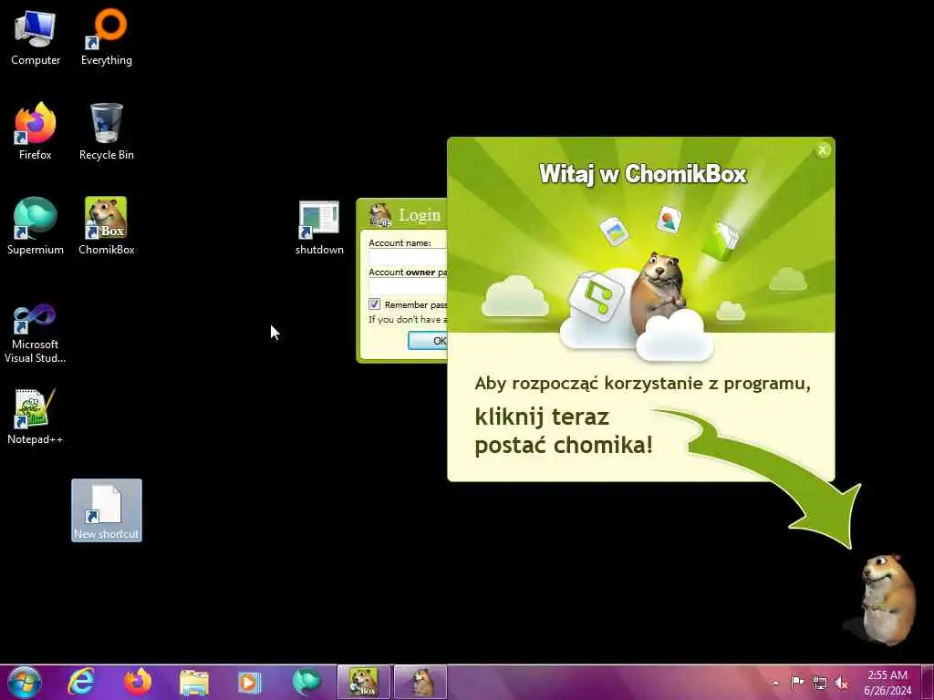Launch Firefox from the taskbar
The height and width of the screenshot is (700, 934).
138,682
